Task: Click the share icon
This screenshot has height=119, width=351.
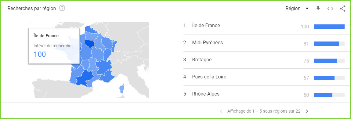Action: (x=342, y=9)
